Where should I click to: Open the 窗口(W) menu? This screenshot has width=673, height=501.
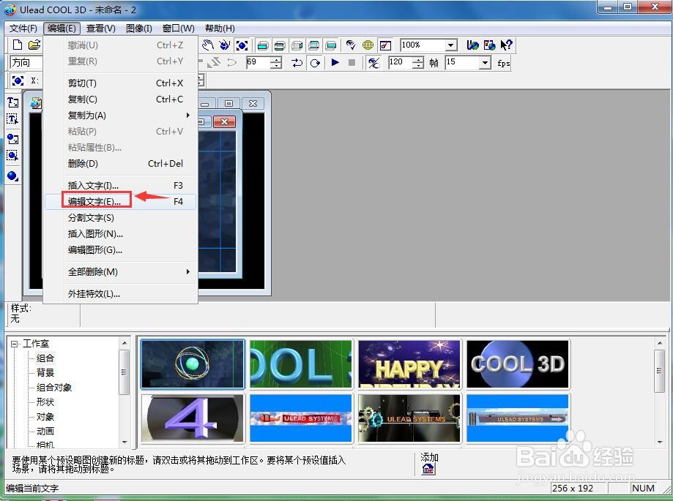click(x=179, y=29)
